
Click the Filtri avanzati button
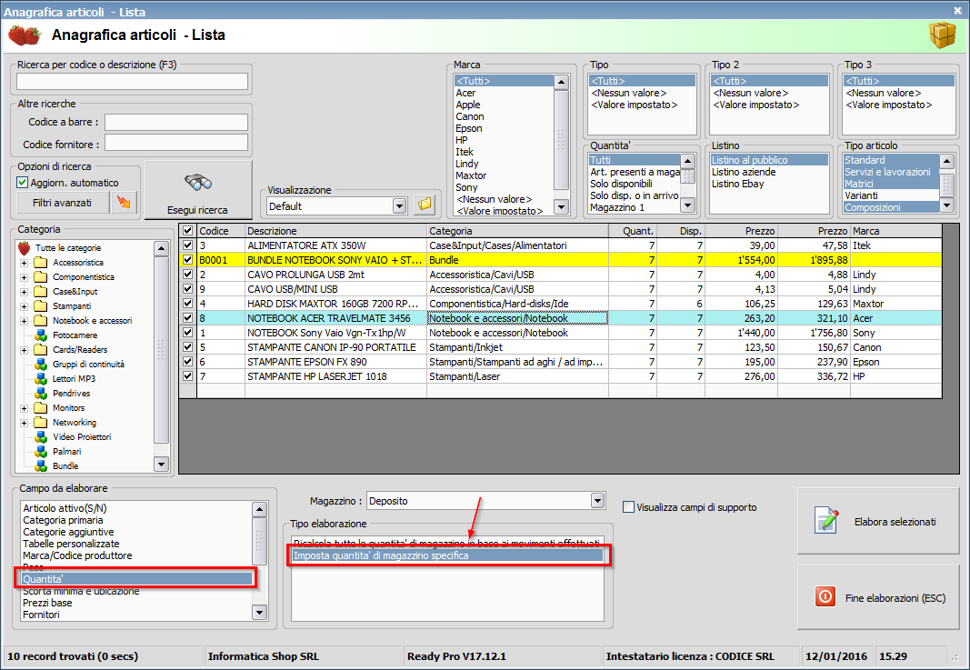tap(63, 203)
